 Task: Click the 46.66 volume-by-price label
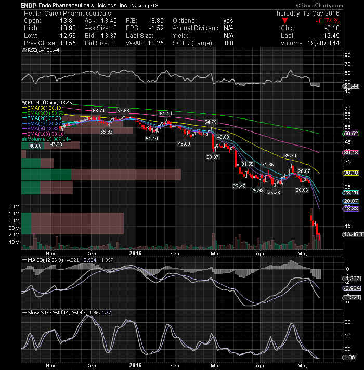35,146
